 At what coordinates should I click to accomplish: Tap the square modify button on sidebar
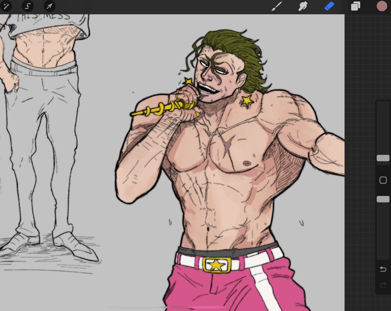[383, 180]
